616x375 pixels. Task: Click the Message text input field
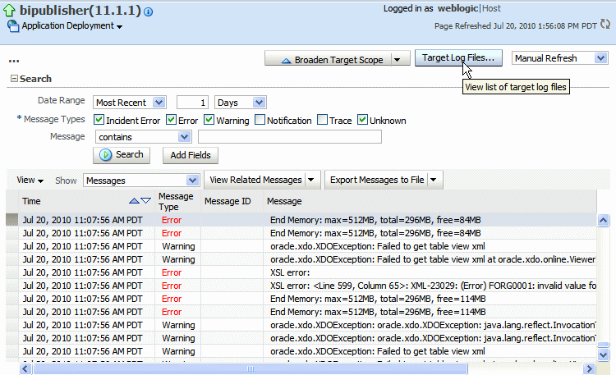click(290, 137)
